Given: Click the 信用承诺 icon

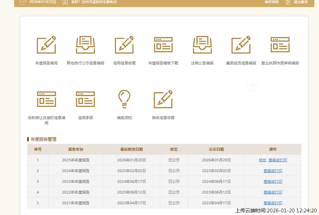Looking at the screenshot, I should (85, 99).
